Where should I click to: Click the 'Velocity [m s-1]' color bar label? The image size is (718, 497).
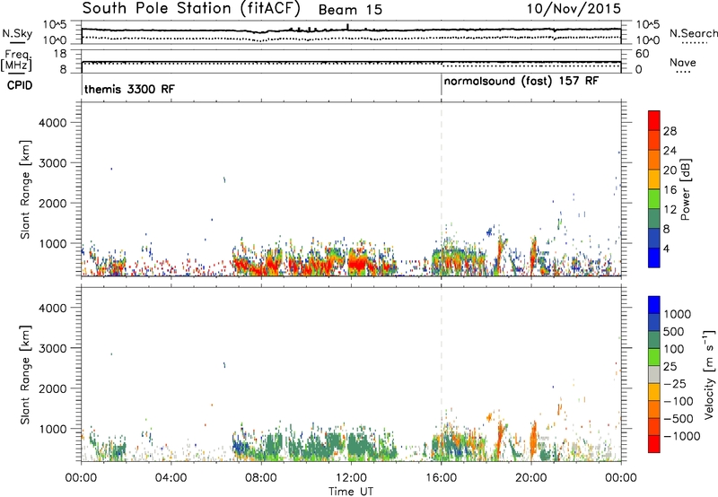(x=709, y=375)
